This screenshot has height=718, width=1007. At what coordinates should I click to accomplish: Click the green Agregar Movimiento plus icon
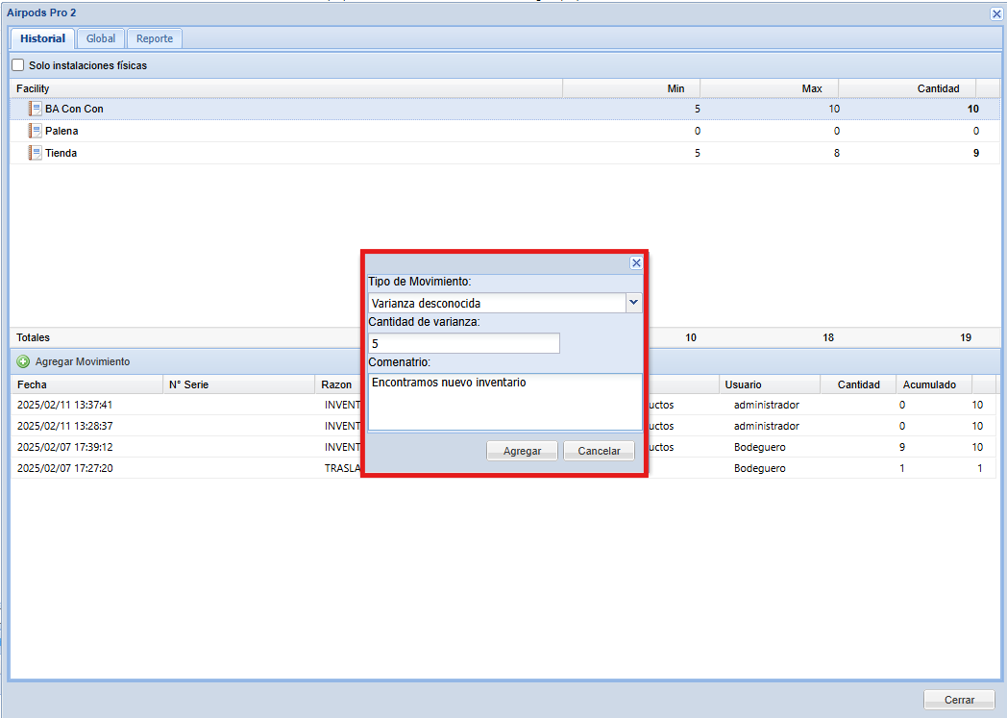(x=23, y=361)
